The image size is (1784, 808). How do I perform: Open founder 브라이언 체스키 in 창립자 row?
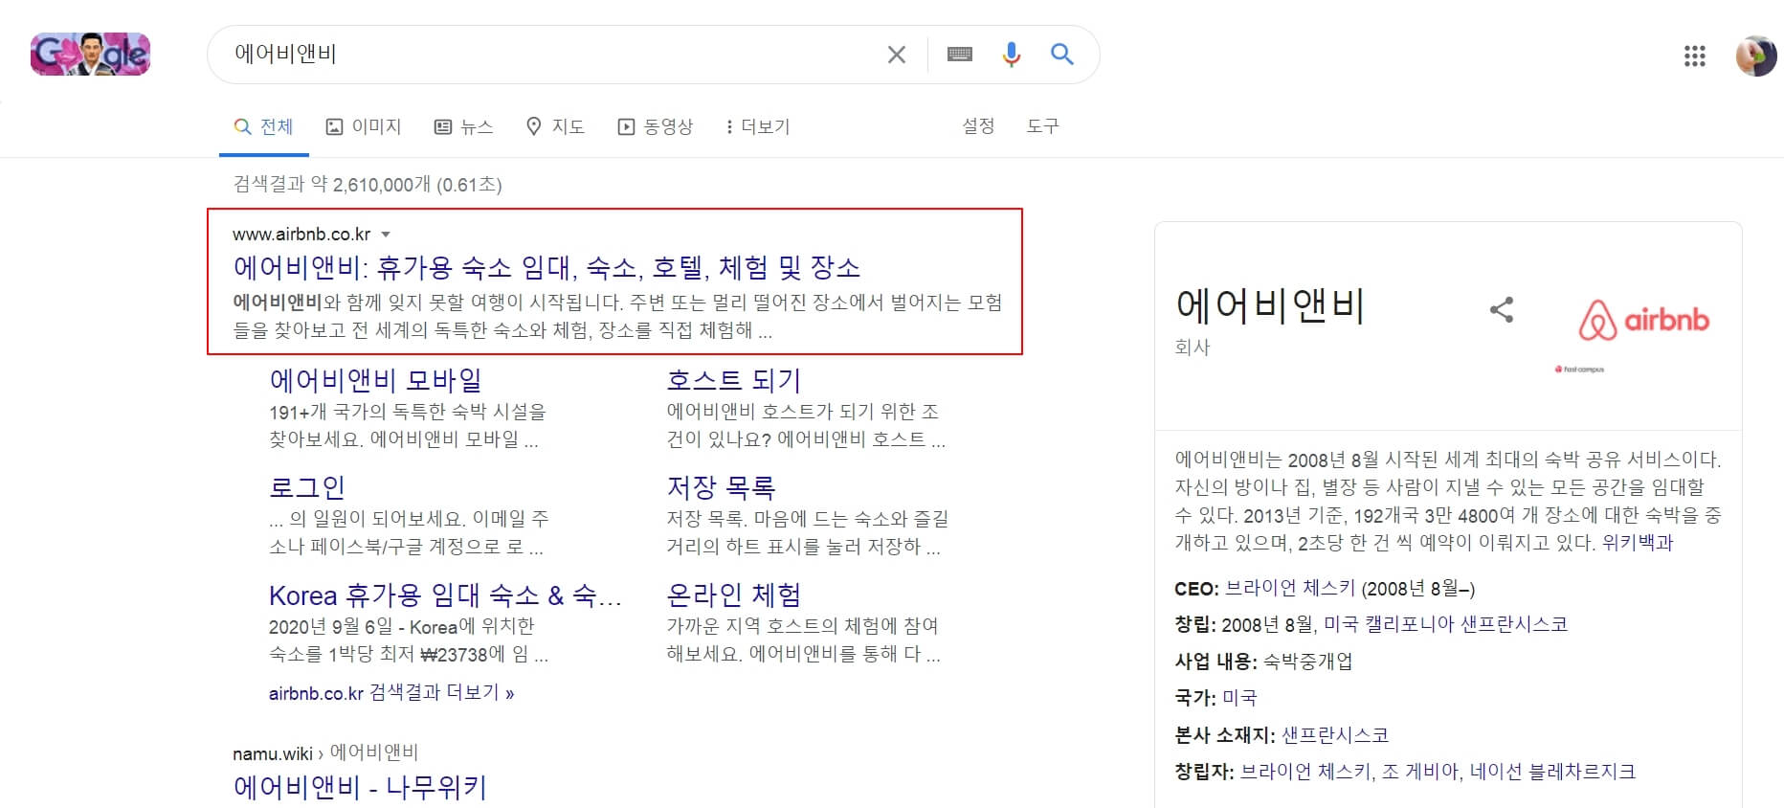(1305, 772)
